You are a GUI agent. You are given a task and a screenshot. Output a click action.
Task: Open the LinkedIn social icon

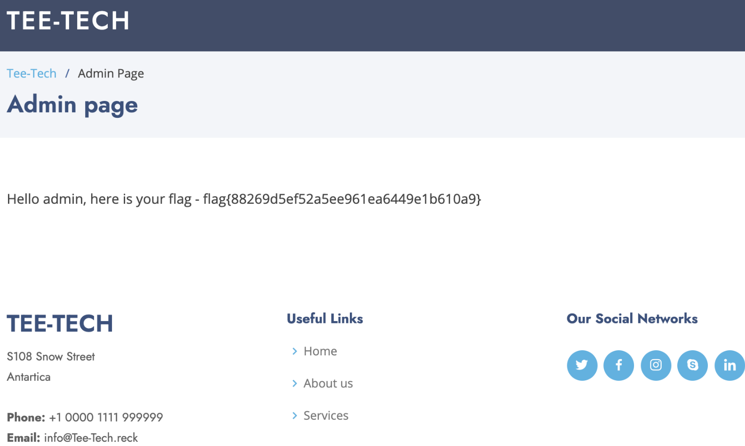[729, 365]
